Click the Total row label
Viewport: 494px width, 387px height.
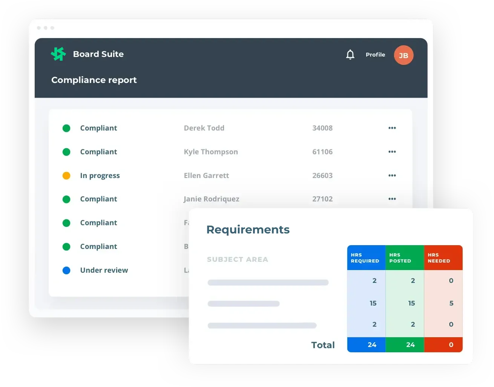point(323,345)
